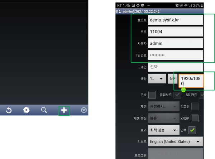
Task: Enable the 리코딩 checkbox
Action: (x=195, y=106)
